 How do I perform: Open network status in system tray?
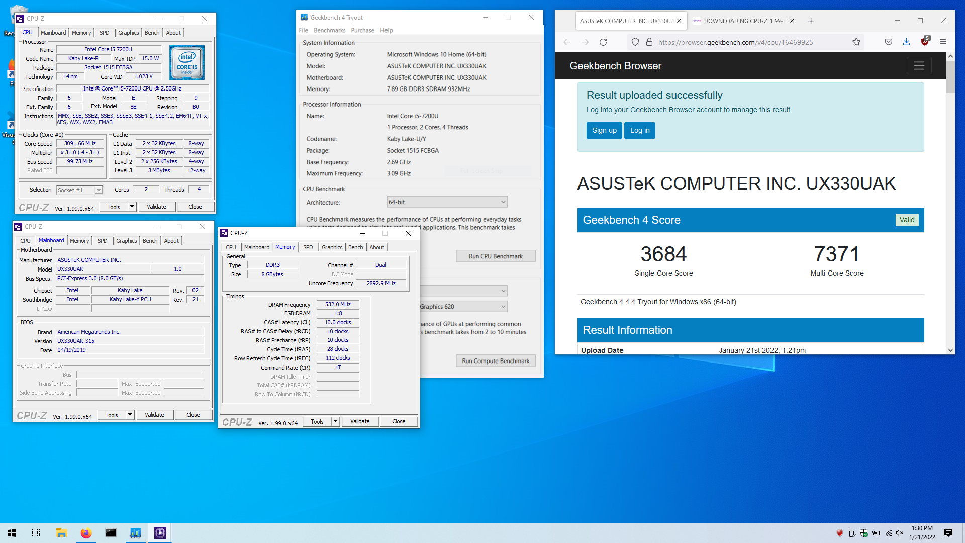[x=888, y=533]
